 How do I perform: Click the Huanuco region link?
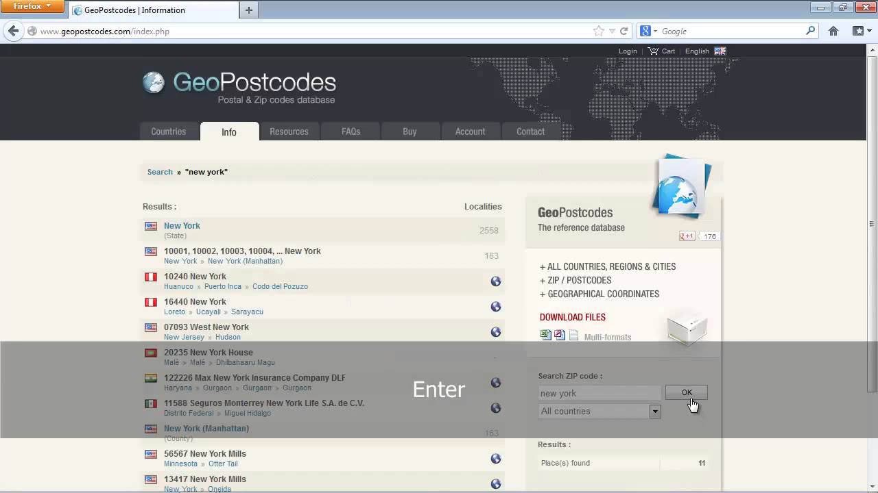tap(178, 286)
